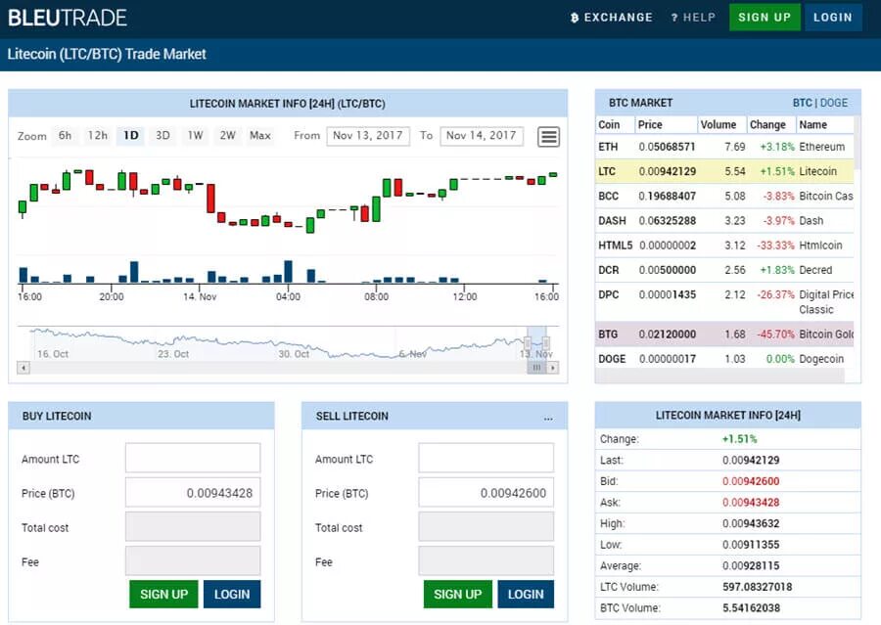This screenshot has width=881, height=625.
Task: Grab the navigator right range handle
Action: [x=545, y=342]
